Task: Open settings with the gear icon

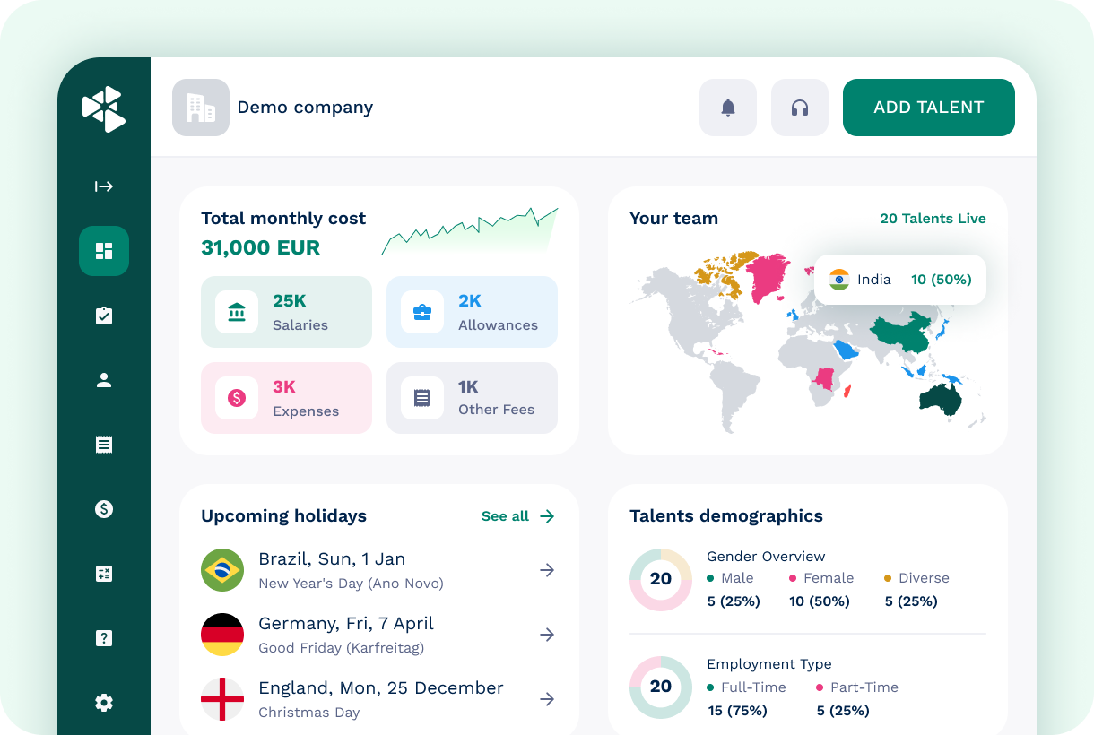Action: click(104, 703)
